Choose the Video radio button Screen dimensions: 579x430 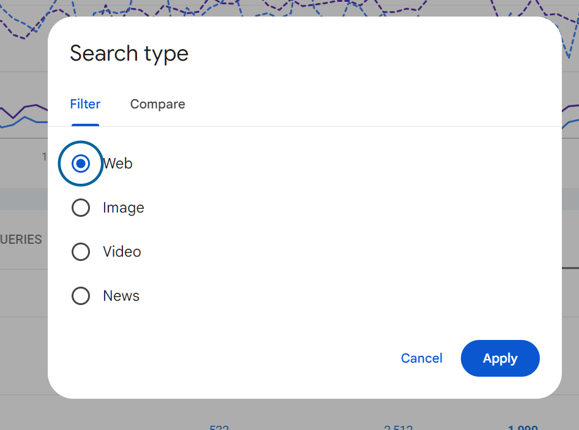coord(81,252)
